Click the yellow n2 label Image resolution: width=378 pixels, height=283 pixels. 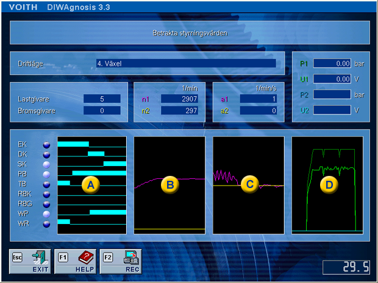(x=146, y=111)
